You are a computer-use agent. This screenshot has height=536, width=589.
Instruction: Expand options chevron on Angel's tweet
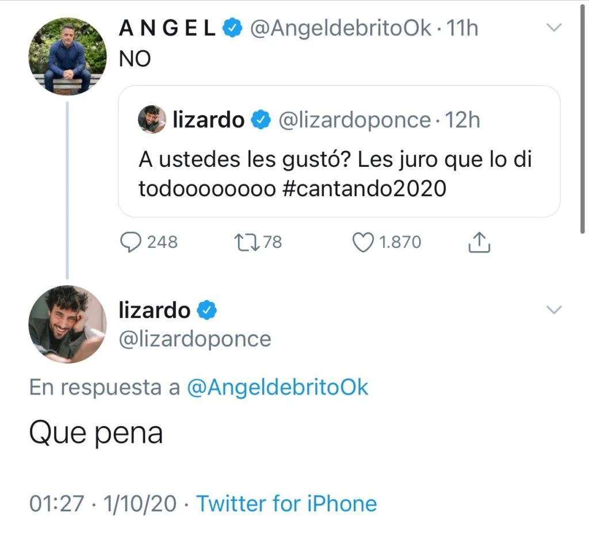pyautogui.click(x=553, y=28)
